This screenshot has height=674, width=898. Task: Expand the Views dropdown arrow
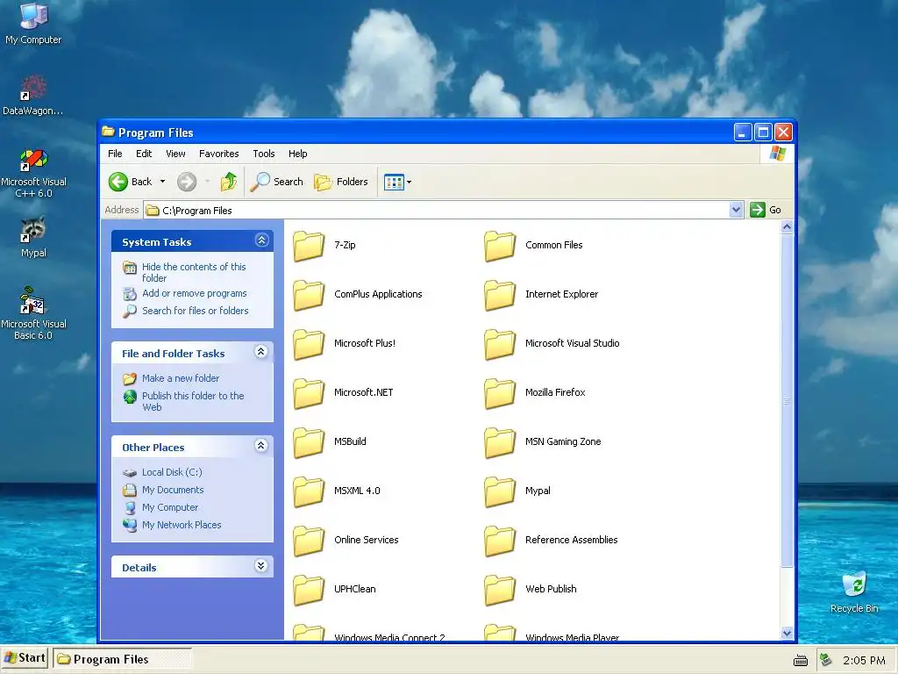tap(409, 183)
